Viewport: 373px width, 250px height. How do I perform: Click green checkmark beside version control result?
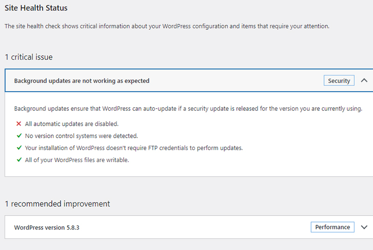point(19,136)
